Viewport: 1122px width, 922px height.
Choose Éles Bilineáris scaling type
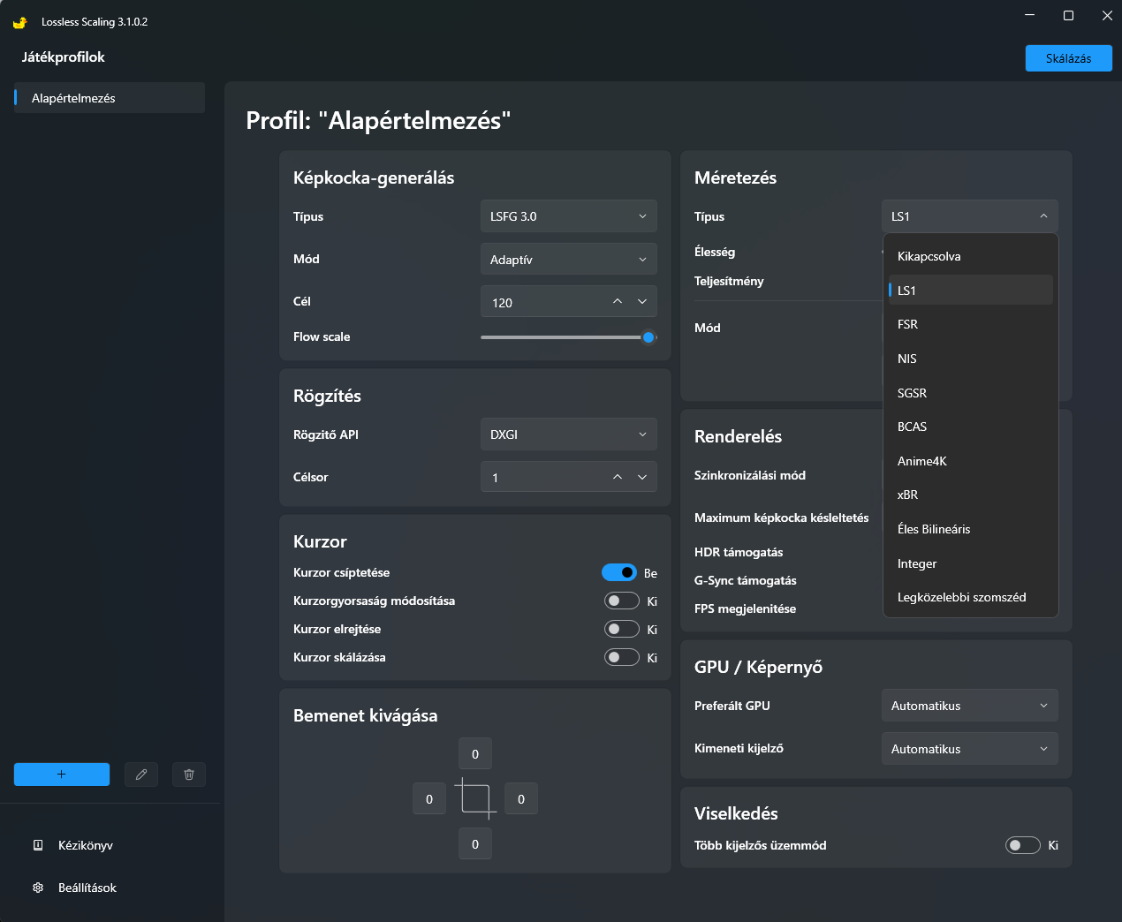click(971, 529)
